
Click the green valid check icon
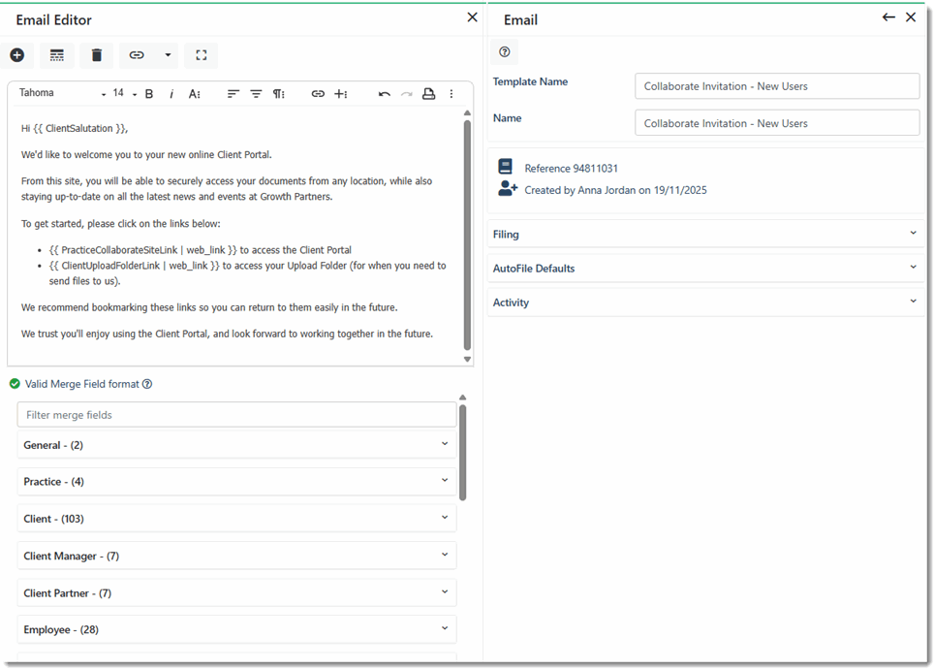tap(15, 384)
